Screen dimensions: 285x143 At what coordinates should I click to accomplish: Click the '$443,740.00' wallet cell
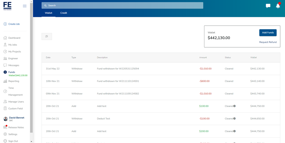pyautogui.click(x=257, y=94)
